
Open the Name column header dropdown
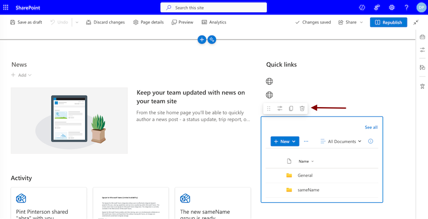click(x=306, y=162)
